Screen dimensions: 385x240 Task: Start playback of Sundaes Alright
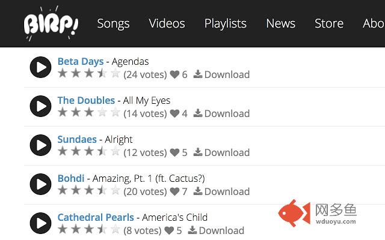pos(40,146)
